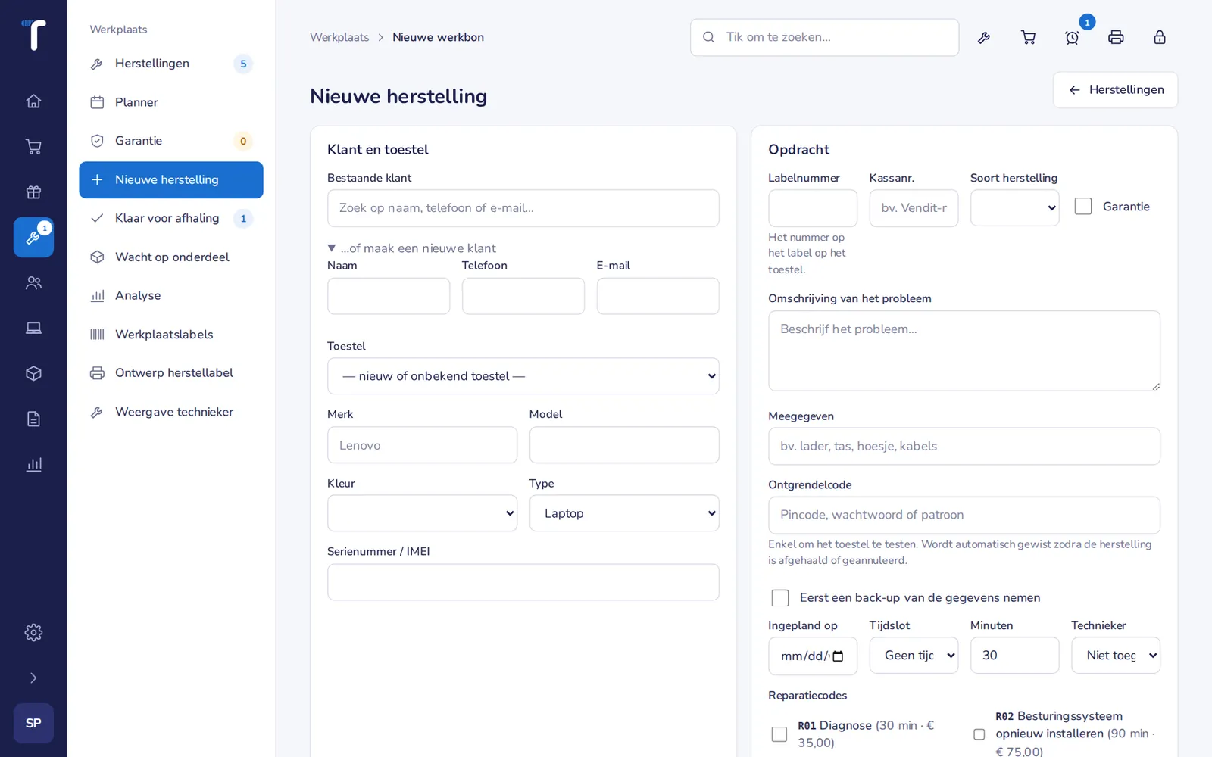The width and height of the screenshot is (1212, 757).
Task: Open the Kleur dropdown
Action: (x=422, y=513)
